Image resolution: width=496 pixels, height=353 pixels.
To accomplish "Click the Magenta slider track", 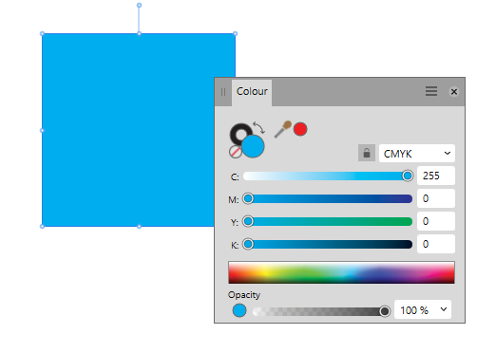I will pyautogui.click(x=328, y=198).
